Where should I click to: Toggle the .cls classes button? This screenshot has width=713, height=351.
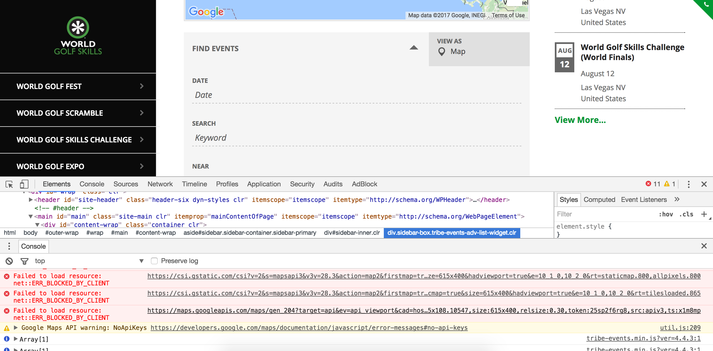point(686,214)
